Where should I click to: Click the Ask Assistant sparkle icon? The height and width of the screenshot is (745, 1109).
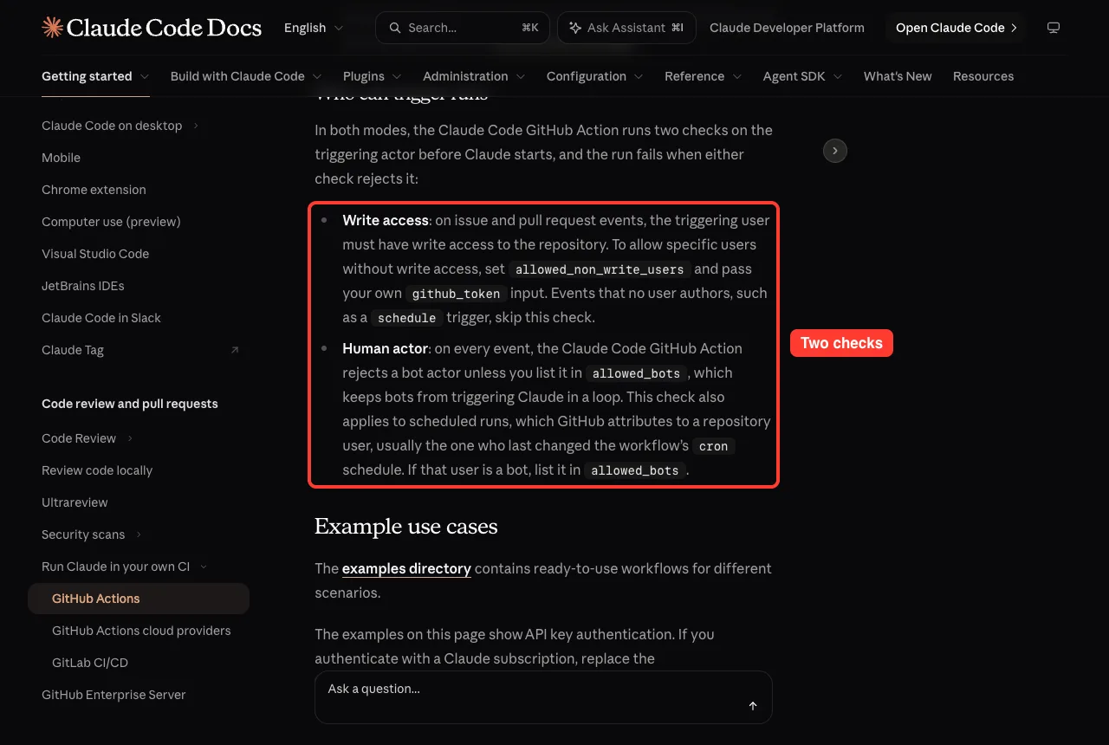point(575,28)
